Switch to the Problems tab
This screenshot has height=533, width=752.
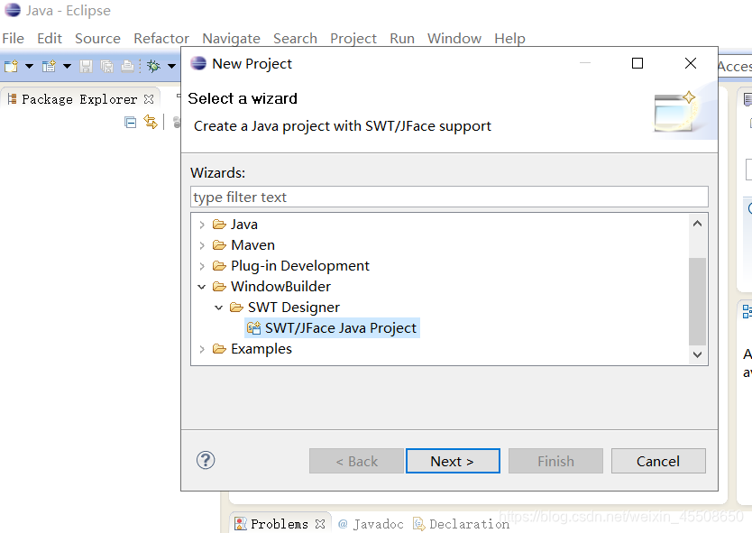click(x=280, y=524)
